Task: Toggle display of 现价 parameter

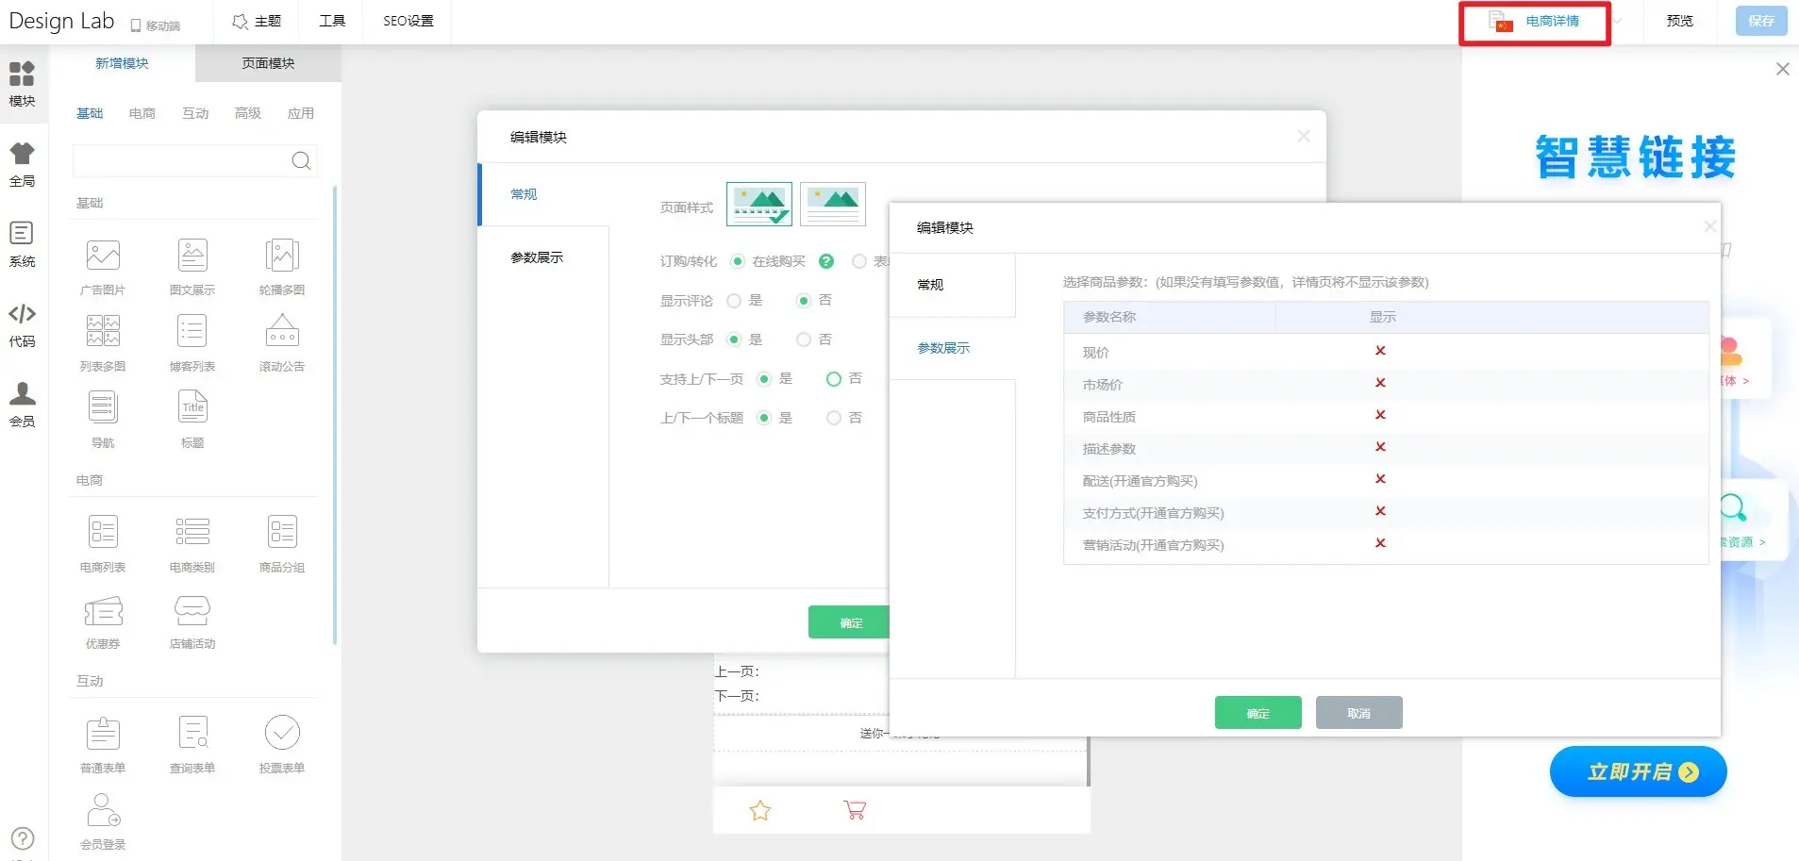Action: click(1380, 351)
